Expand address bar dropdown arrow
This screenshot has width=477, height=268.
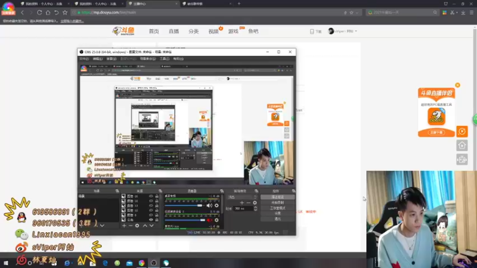tap(357, 13)
